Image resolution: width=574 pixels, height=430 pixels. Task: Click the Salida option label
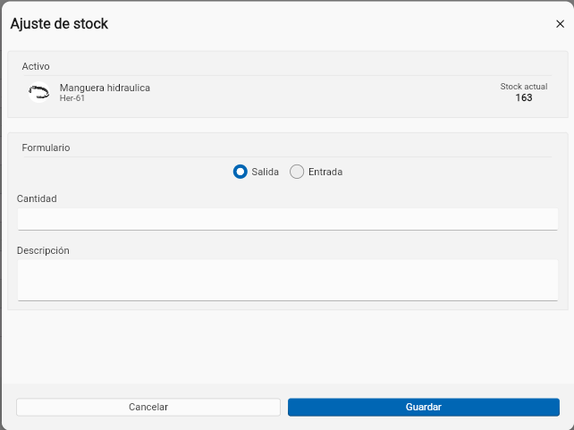pyautogui.click(x=265, y=172)
